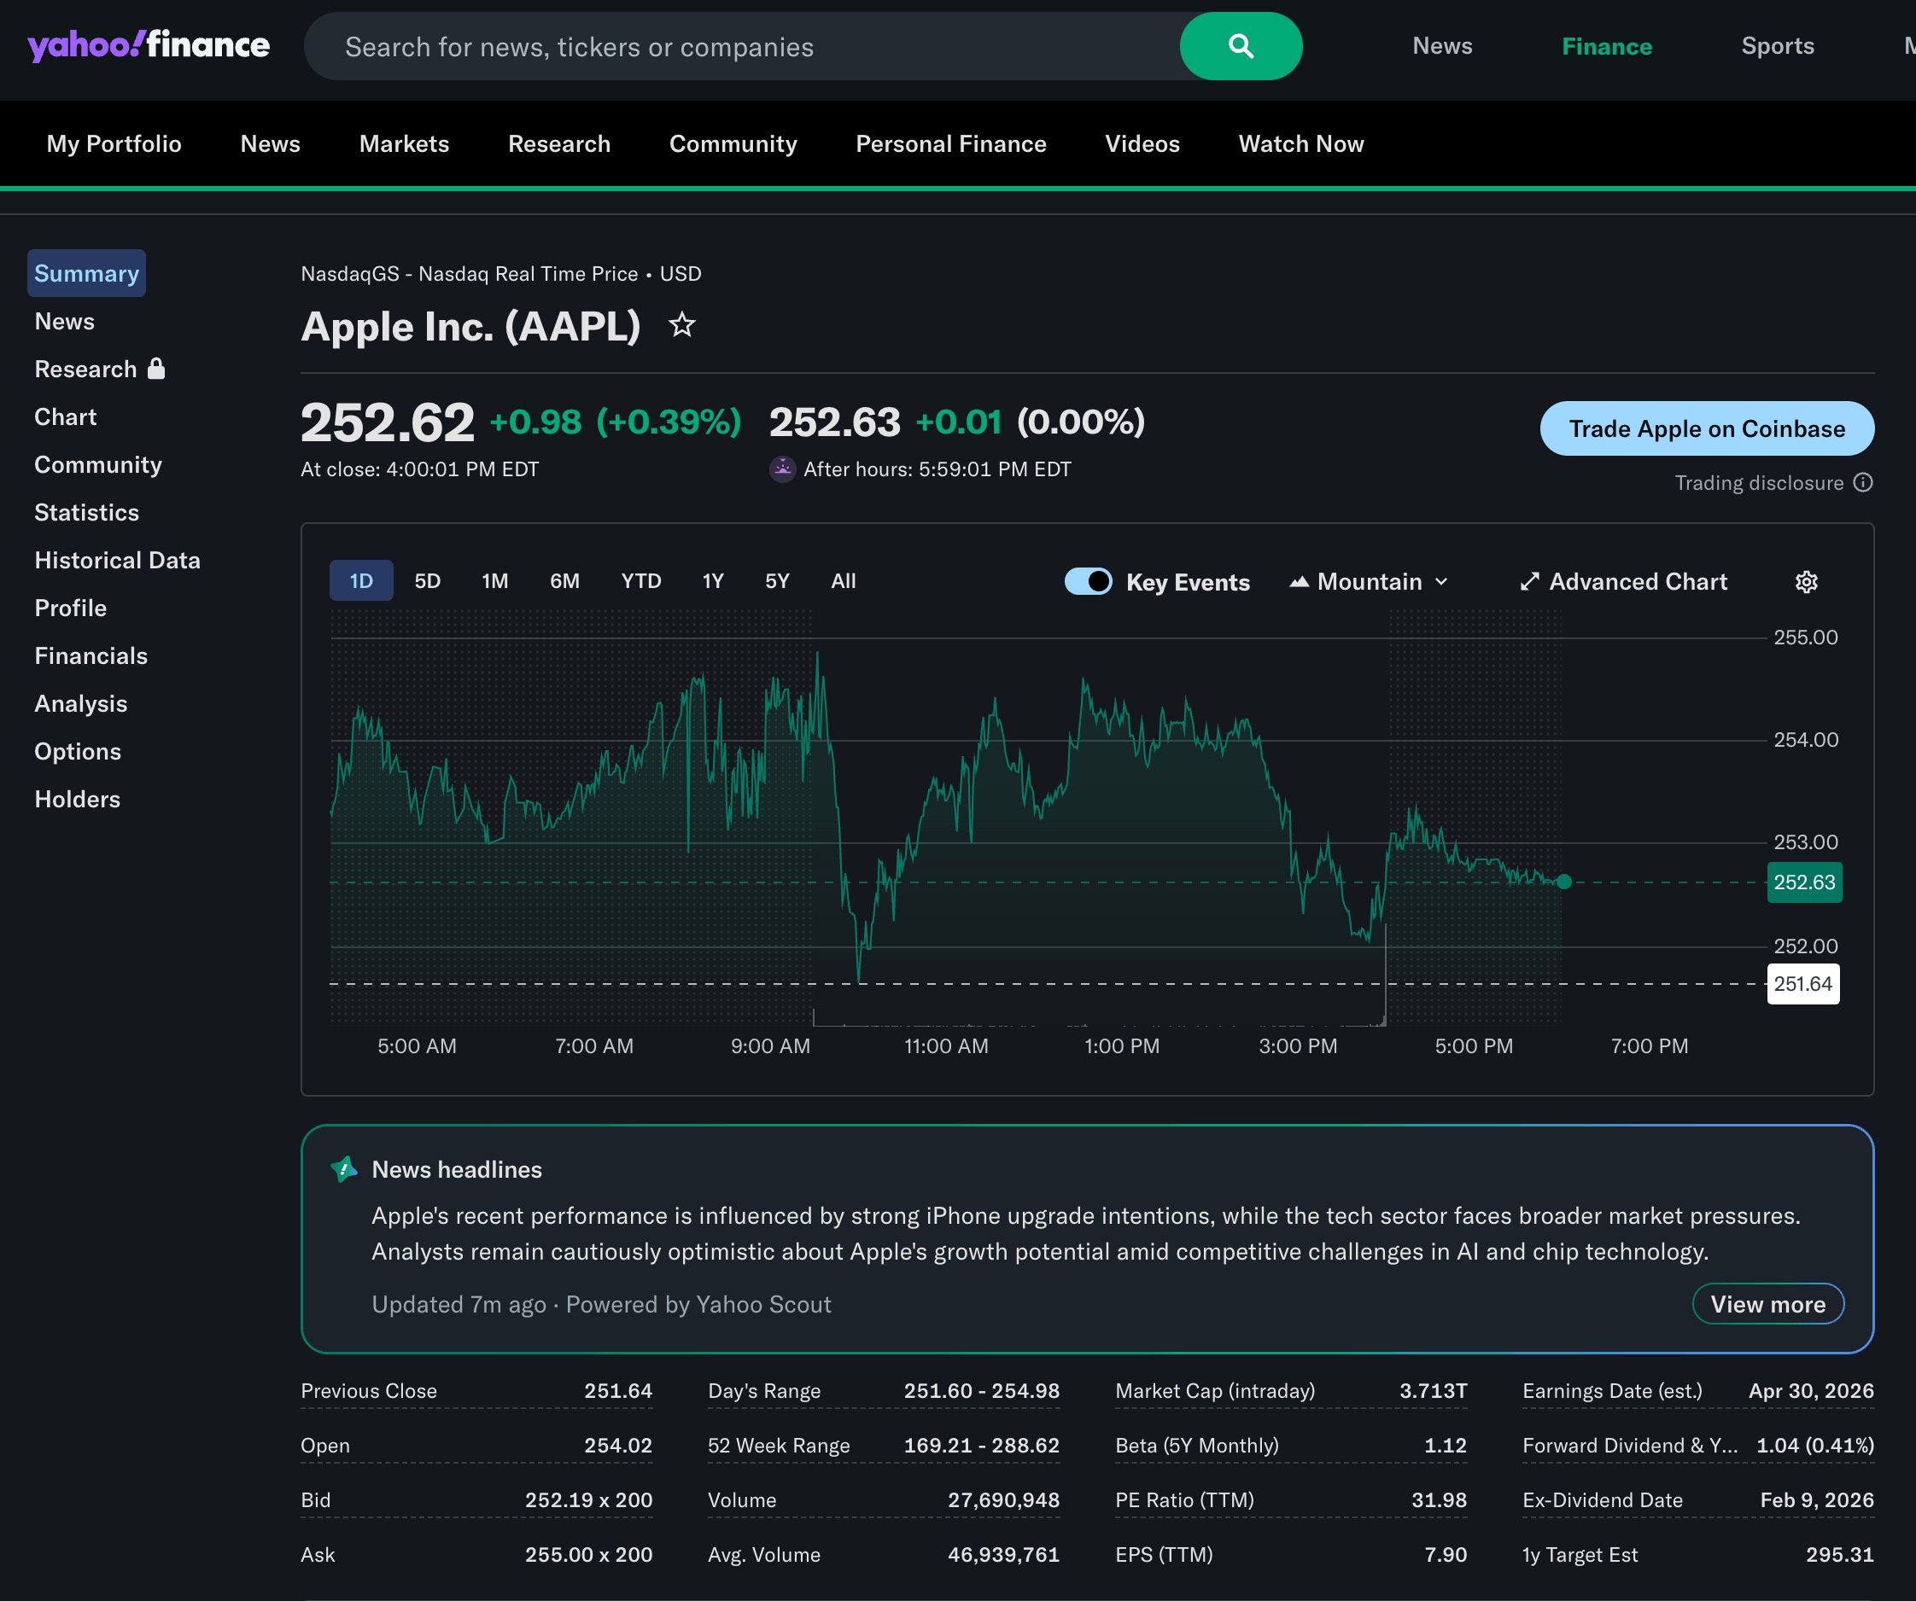Click the Advanced Chart expand icon

click(x=1530, y=581)
